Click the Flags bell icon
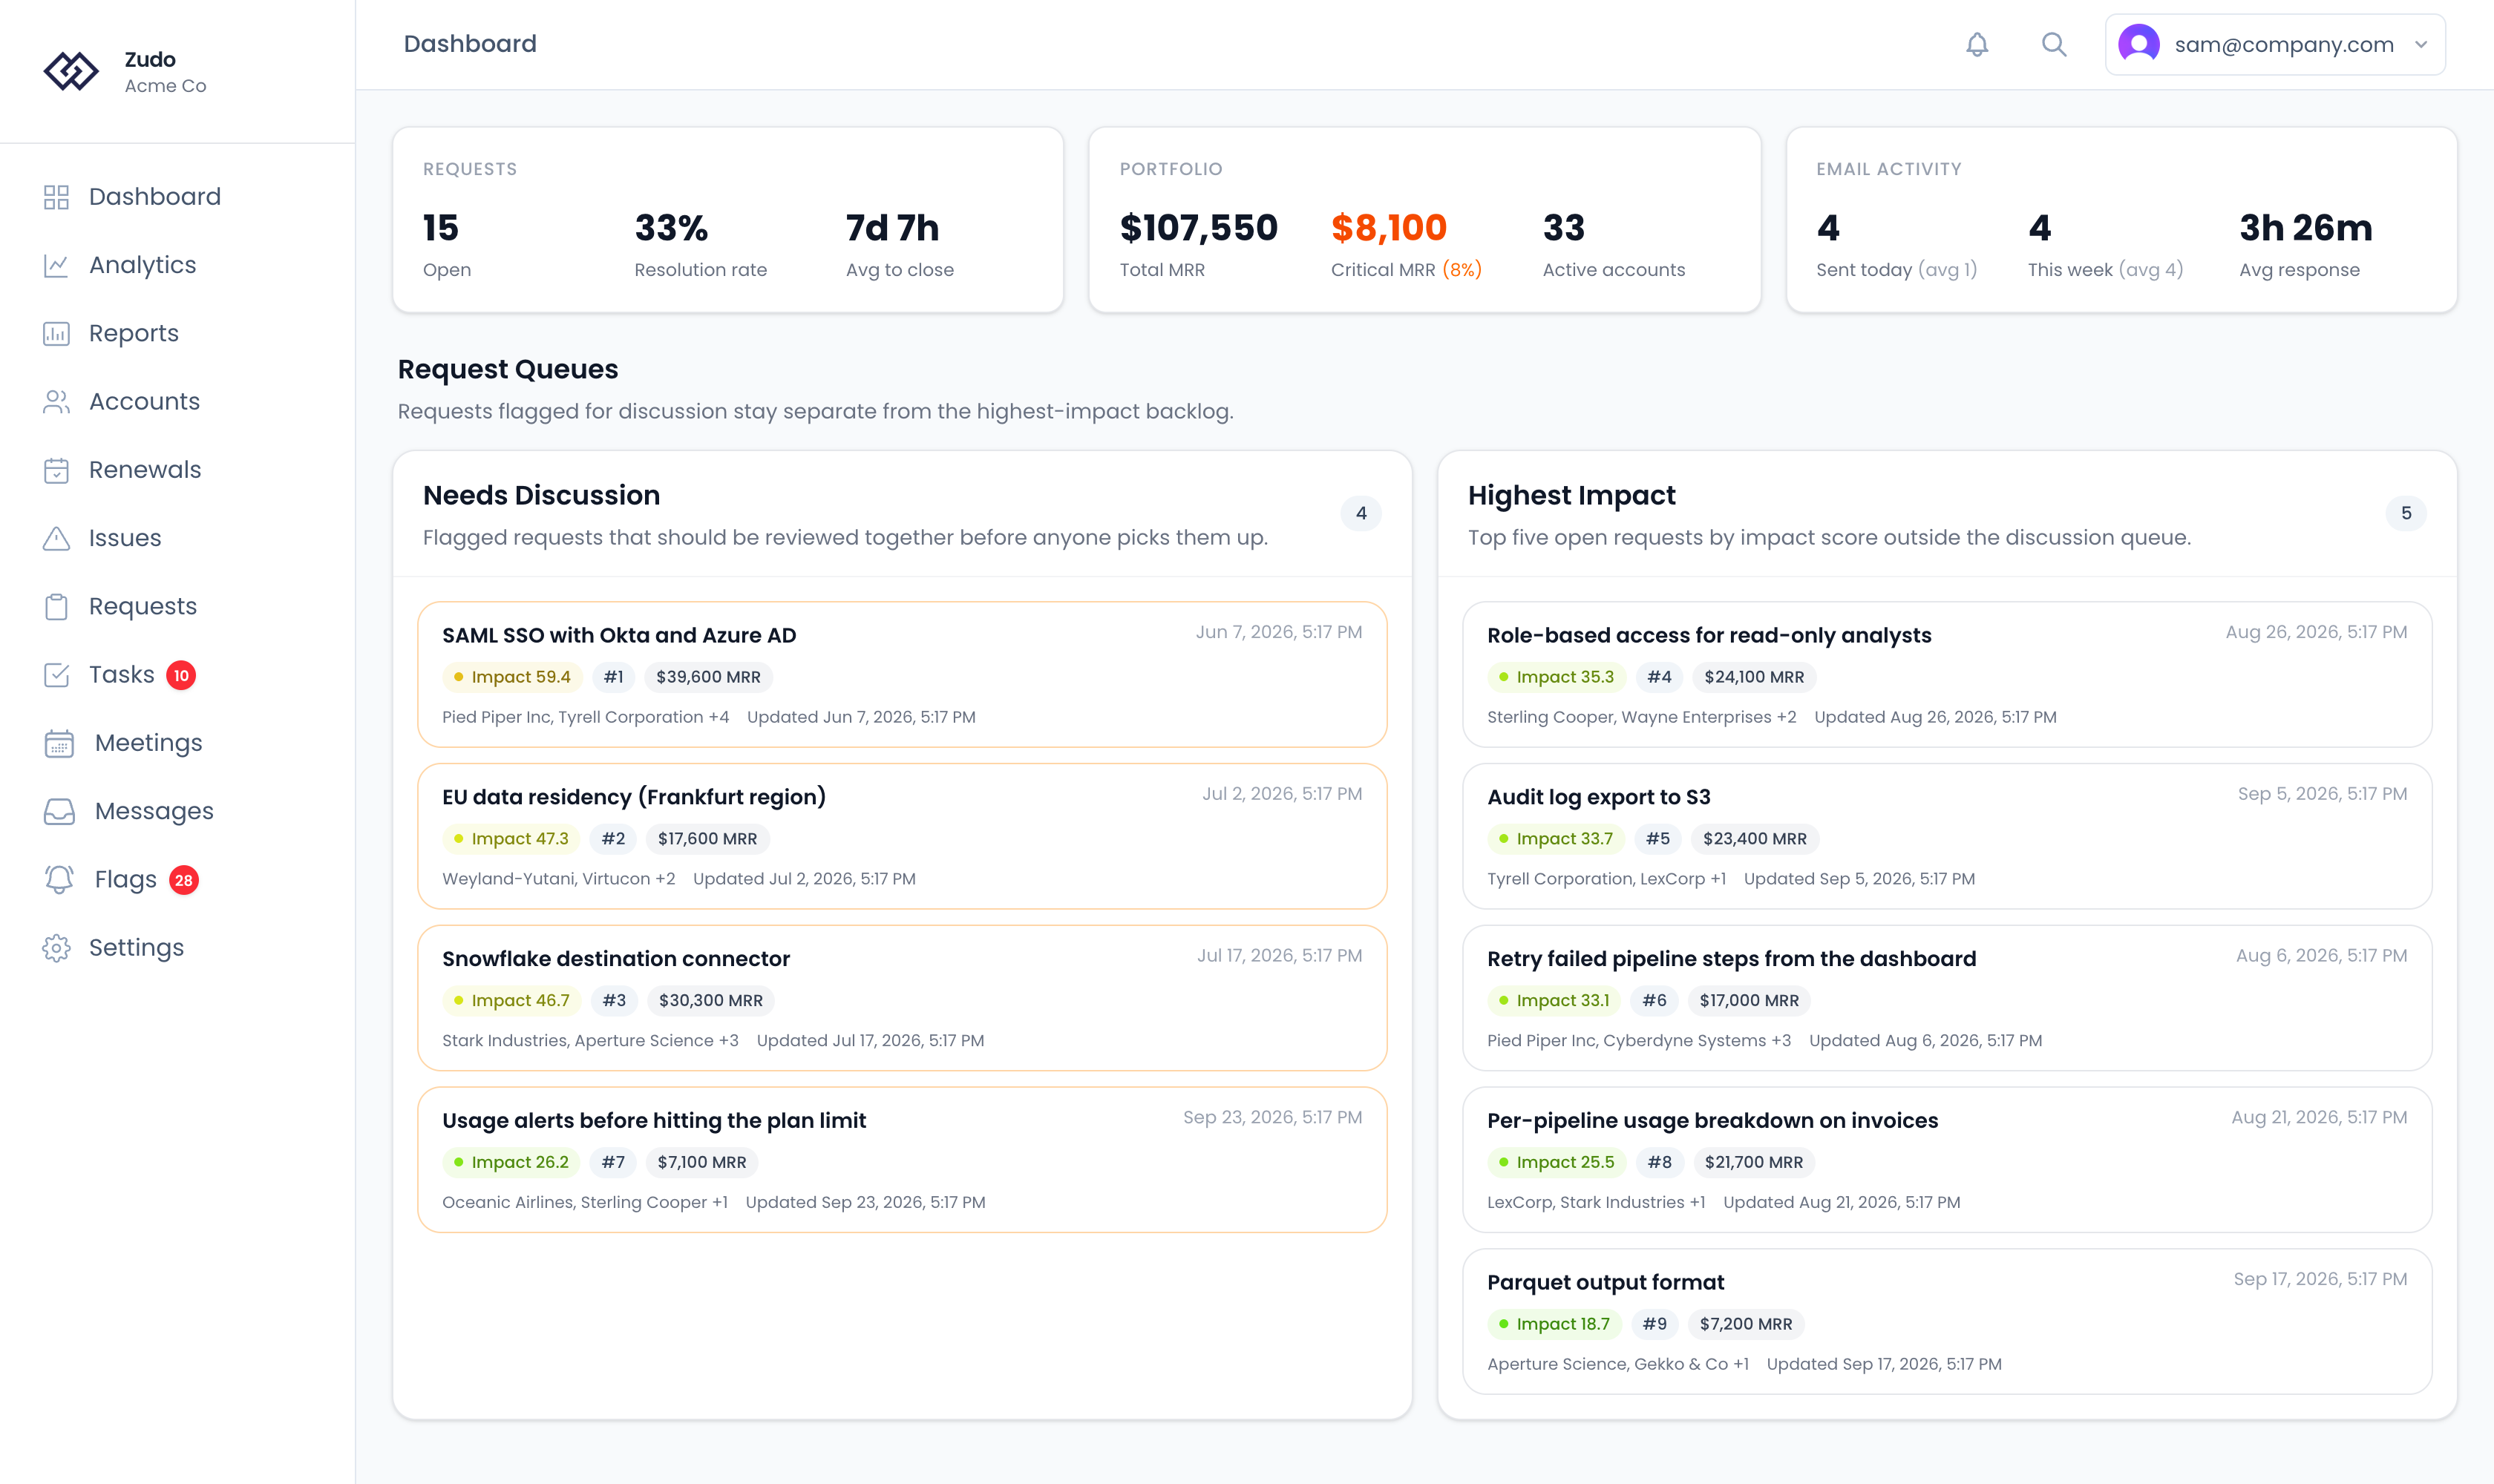The width and height of the screenshot is (2494, 1484). coord(59,879)
